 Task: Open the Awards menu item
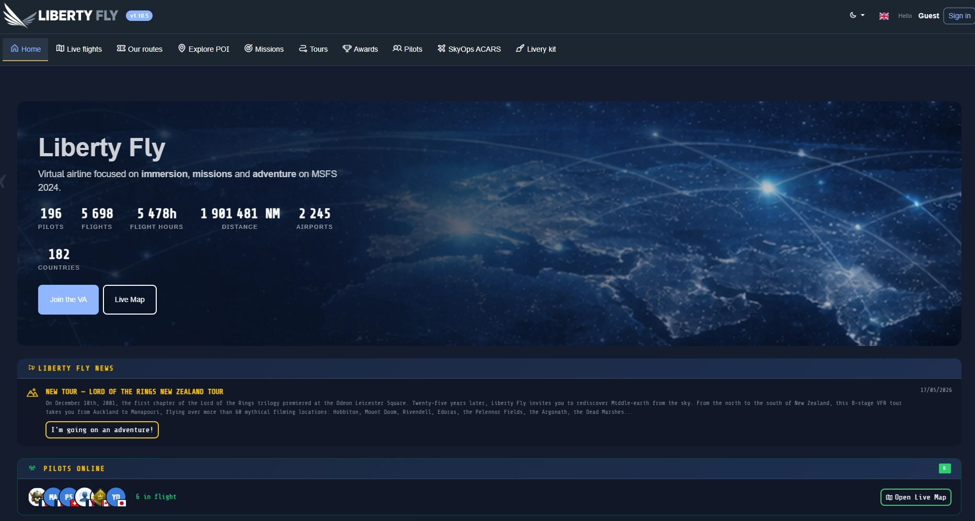360,49
